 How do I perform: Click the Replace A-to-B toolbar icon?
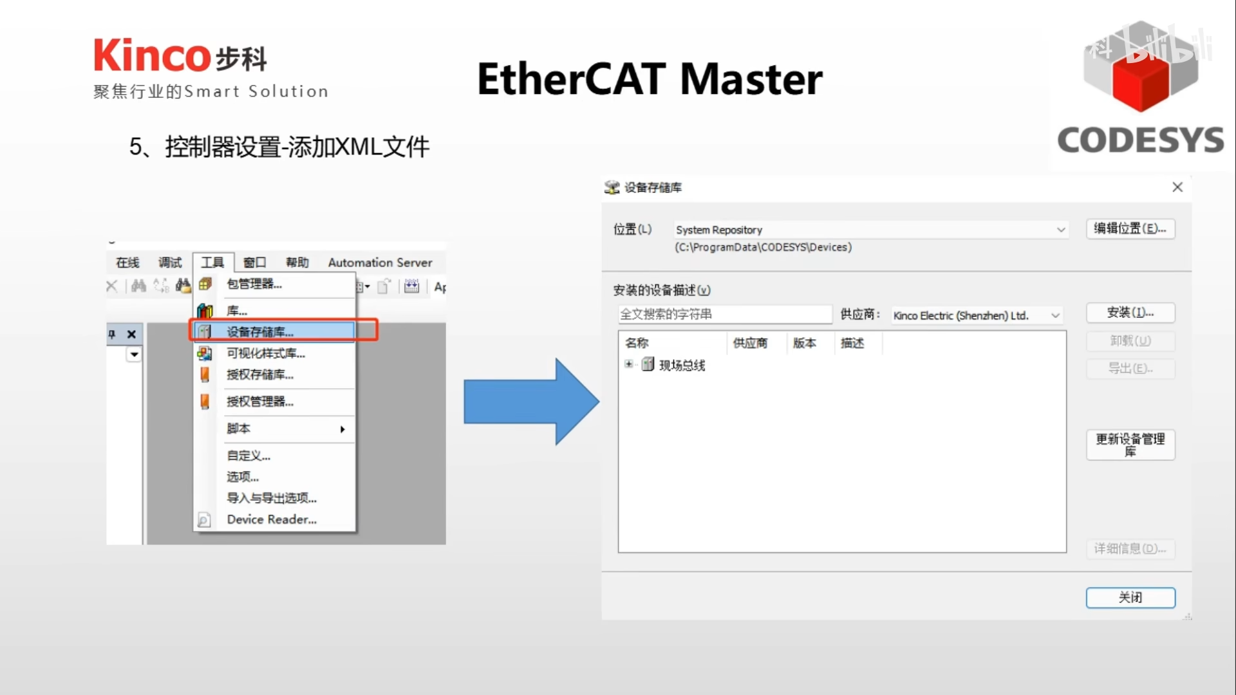coord(161,286)
